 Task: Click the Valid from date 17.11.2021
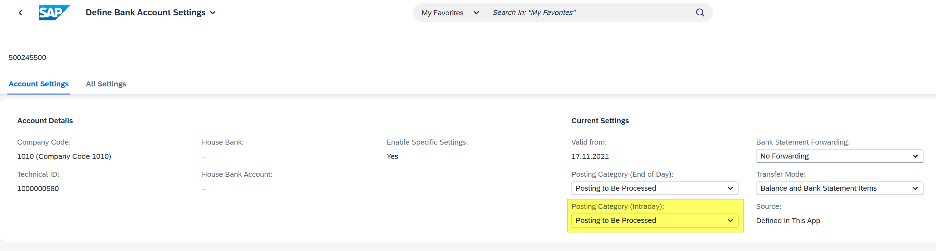590,156
